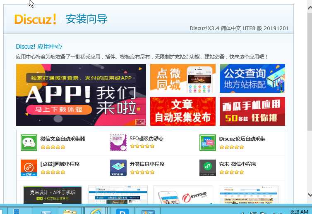
Task: Click the Discuz!X3.4 简体中文 UTF8 version text
Action: click(239, 28)
